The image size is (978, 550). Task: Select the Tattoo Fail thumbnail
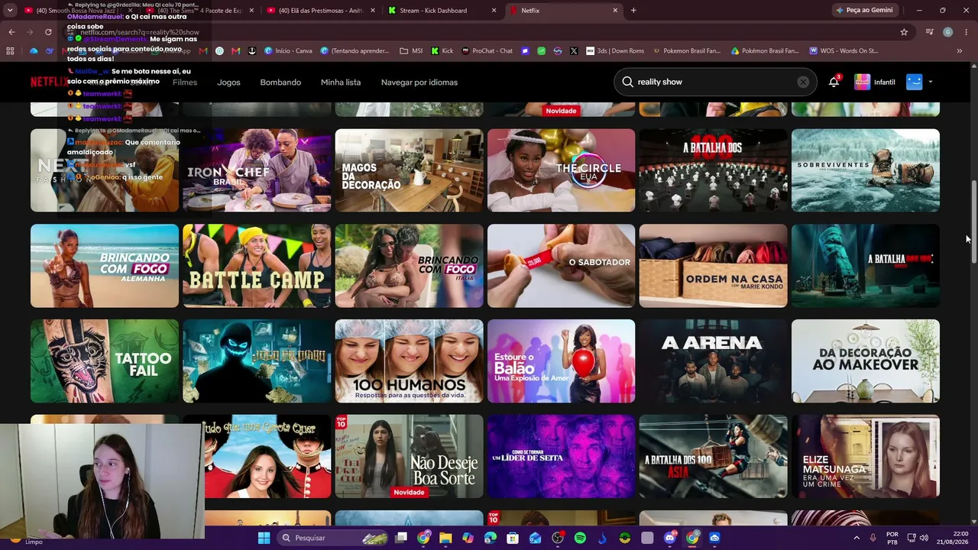105,361
